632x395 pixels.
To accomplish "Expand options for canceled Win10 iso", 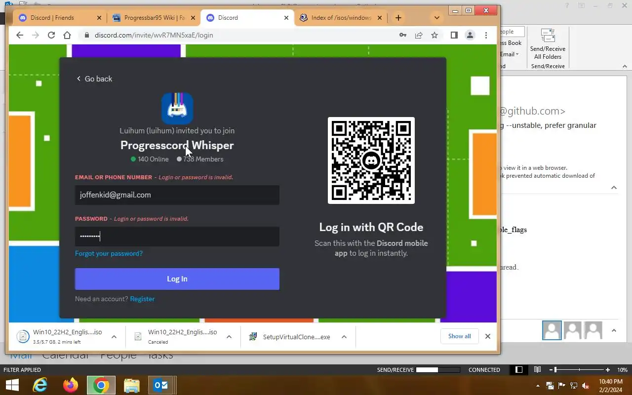I will tap(229, 337).
